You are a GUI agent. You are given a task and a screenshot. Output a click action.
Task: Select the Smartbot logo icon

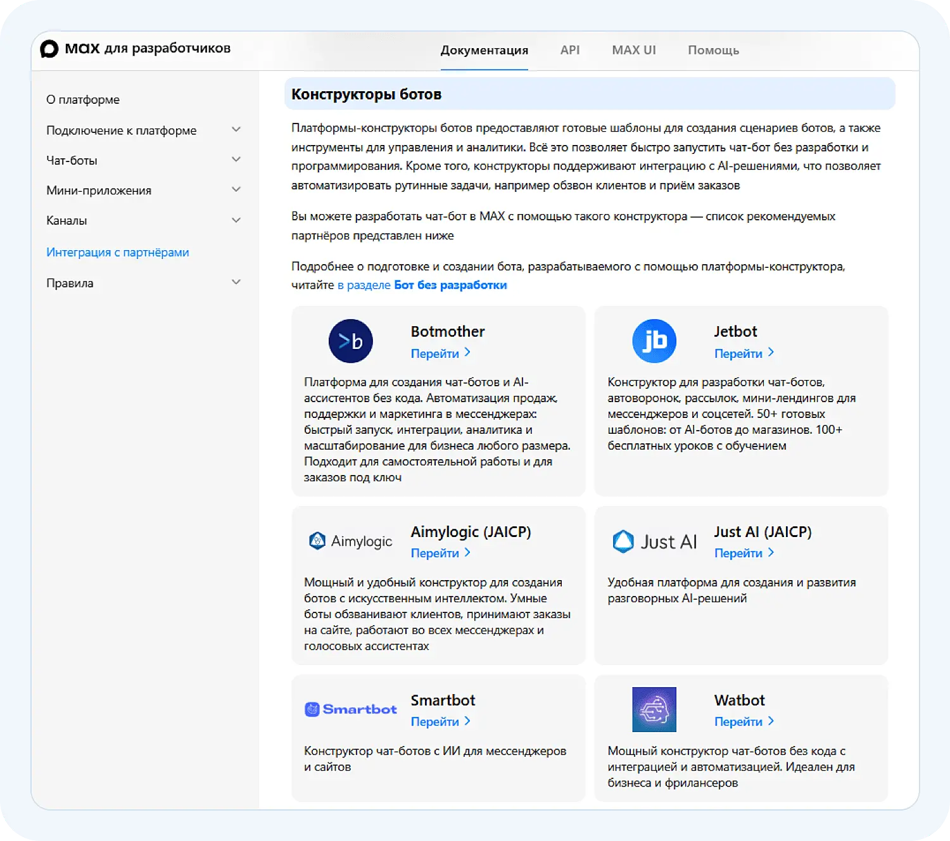point(312,709)
